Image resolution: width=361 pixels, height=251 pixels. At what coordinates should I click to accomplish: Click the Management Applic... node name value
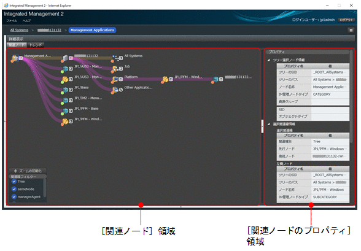[330, 87]
